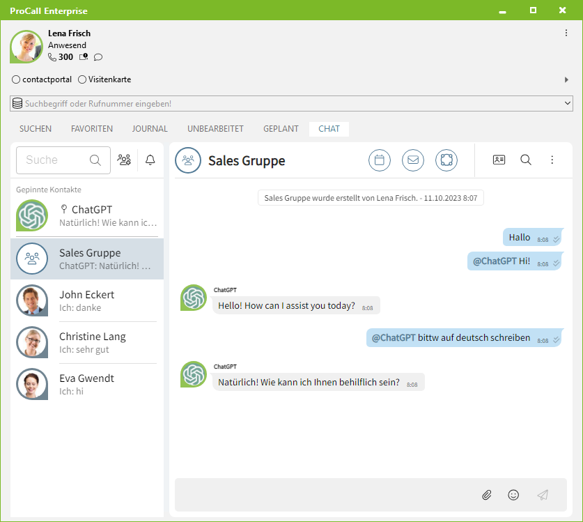Viewport: 583px width, 522px height.
Task: Click the fullscreen expand icon in header
Action: (x=446, y=160)
